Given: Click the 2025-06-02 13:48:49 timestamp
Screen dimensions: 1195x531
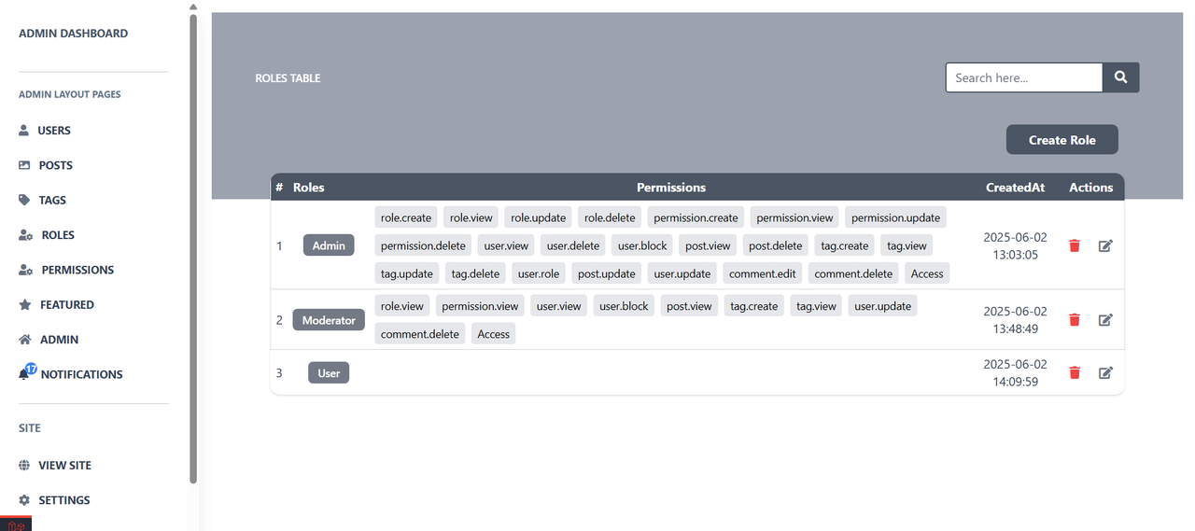Looking at the screenshot, I should pyautogui.click(x=1016, y=320).
